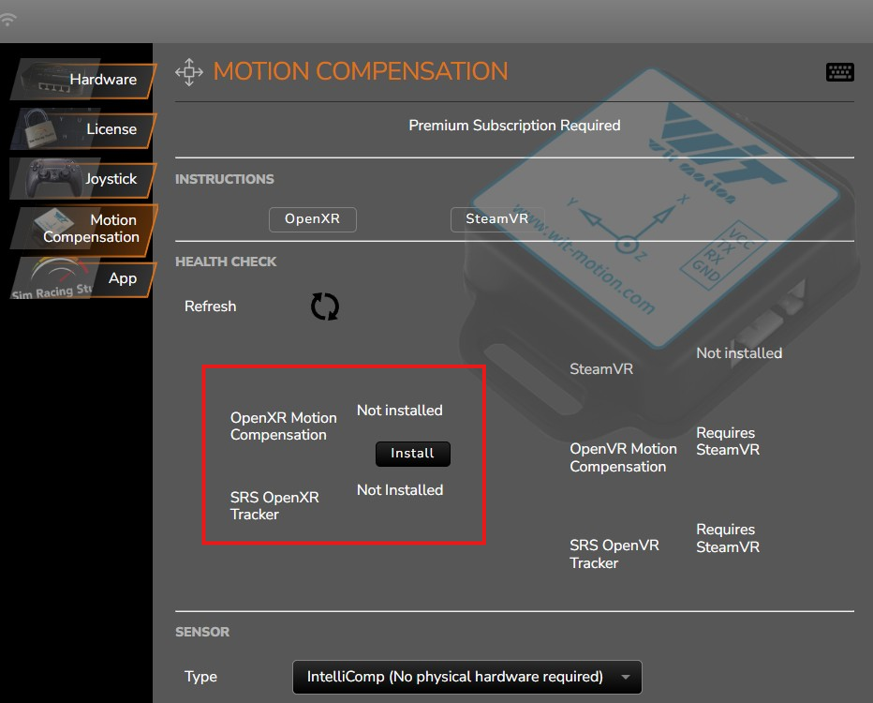The height and width of the screenshot is (703, 873).
Task: Open the sensor Type dropdown
Action: pyautogui.click(x=467, y=677)
